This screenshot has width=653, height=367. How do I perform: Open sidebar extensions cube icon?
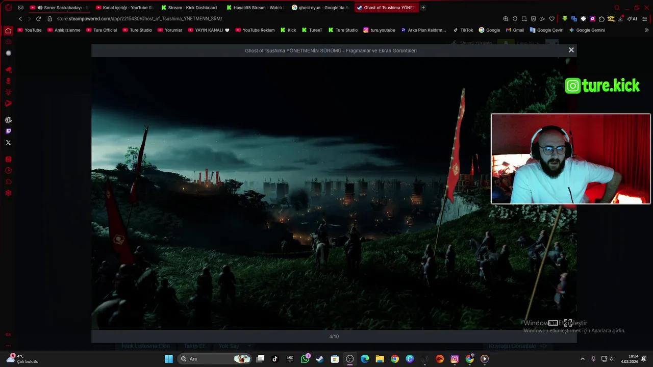pyautogui.click(x=8, y=182)
